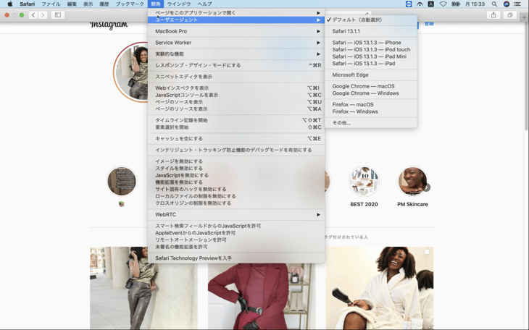
Task: Open Spotlight search magnifier icon
Action: point(495,4)
